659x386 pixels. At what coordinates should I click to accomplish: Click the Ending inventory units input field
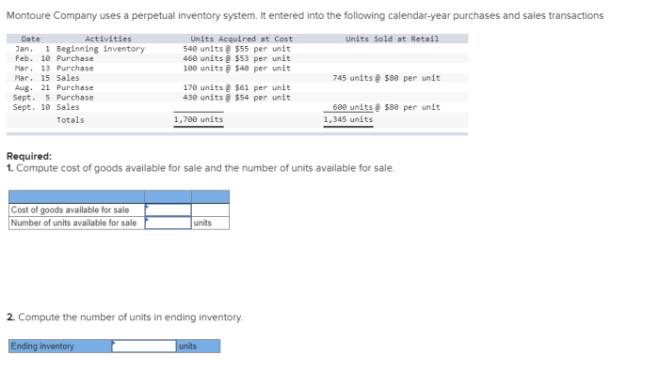144,347
